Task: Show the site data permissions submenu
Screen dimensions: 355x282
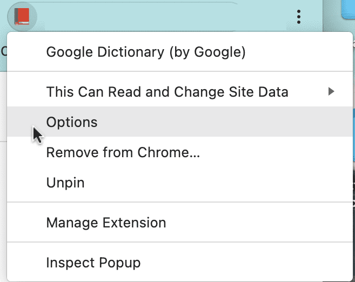Action: [167, 92]
